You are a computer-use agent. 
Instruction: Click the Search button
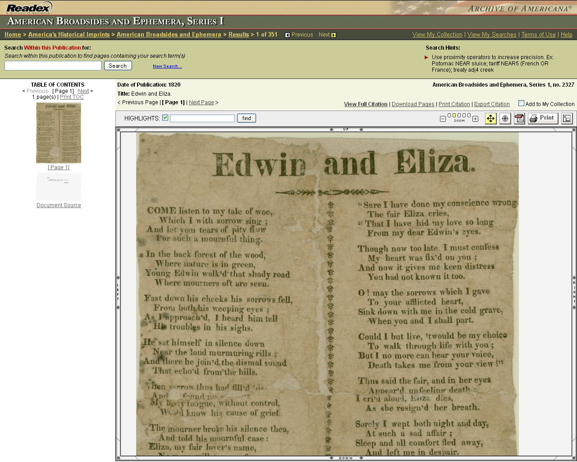click(118, 66)
